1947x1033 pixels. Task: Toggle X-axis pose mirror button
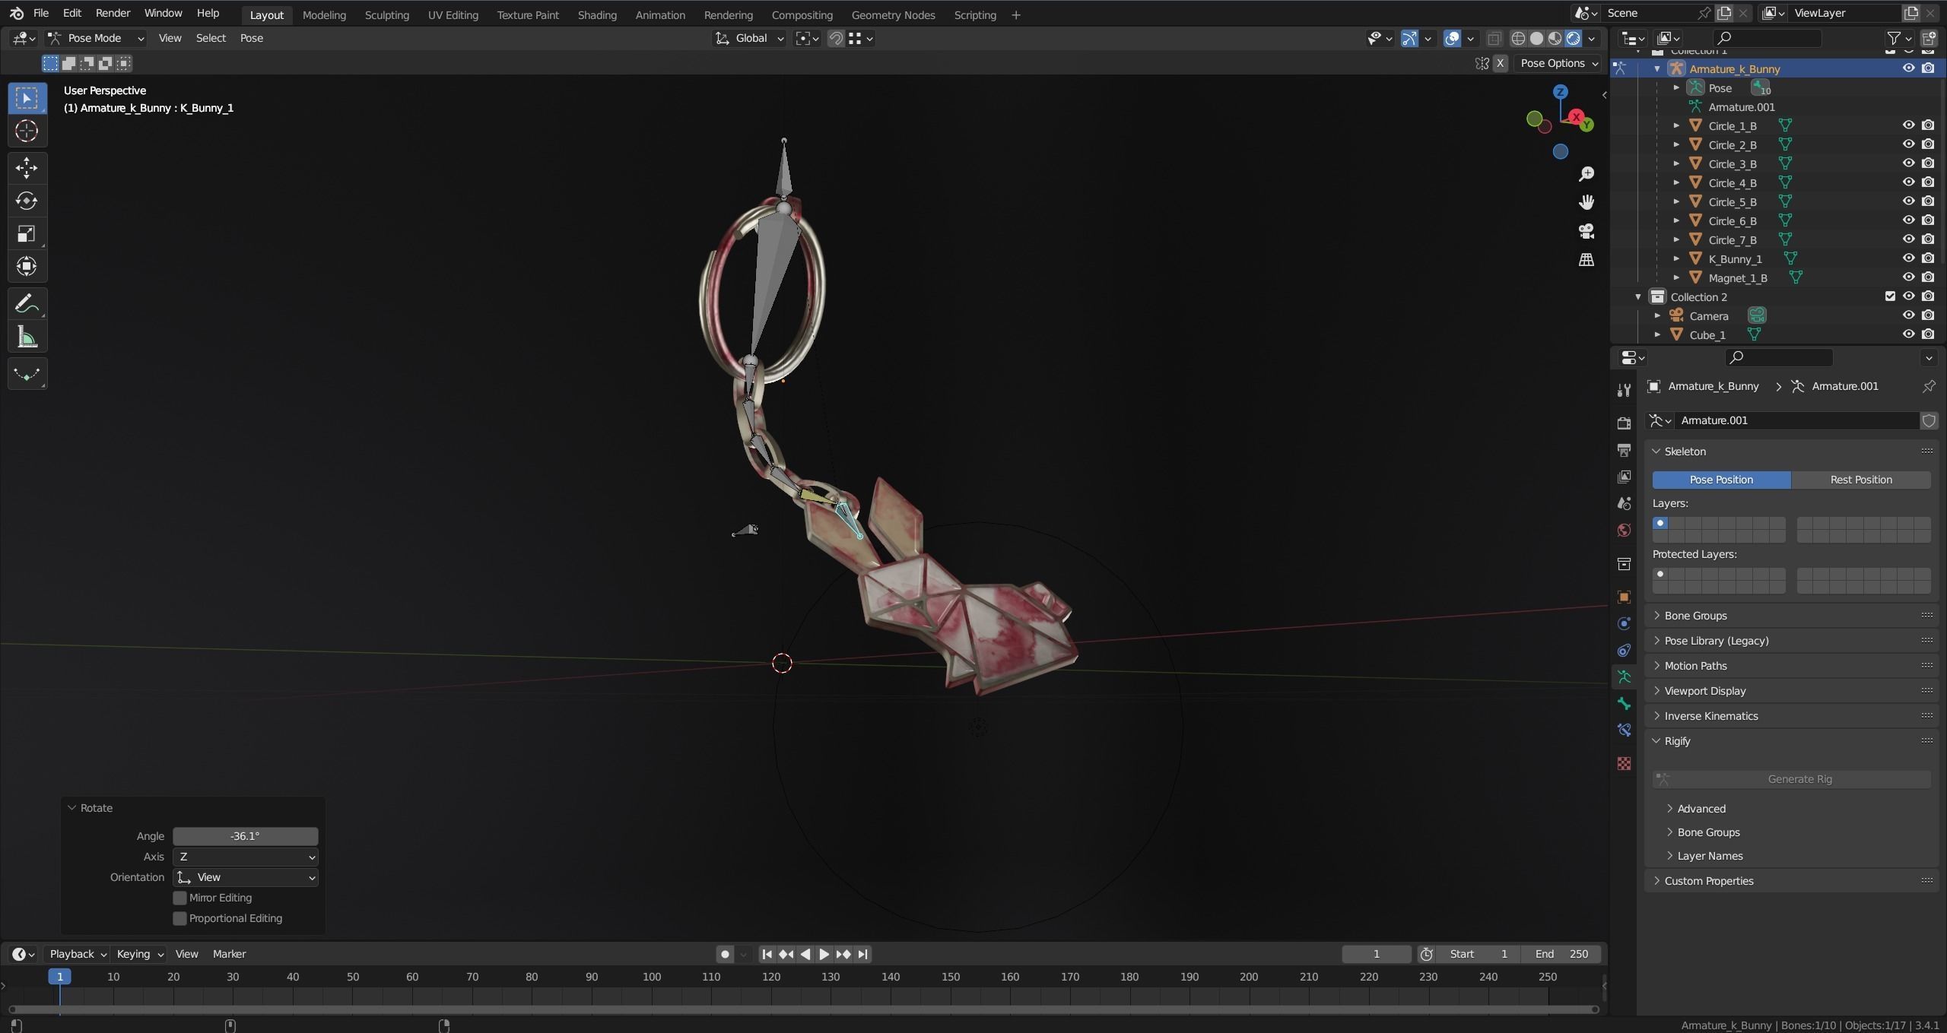pyautogui.click(x=1500, y=63)
